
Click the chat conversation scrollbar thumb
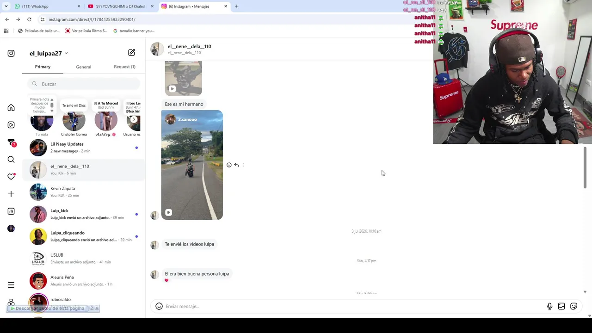pos(585,167)
